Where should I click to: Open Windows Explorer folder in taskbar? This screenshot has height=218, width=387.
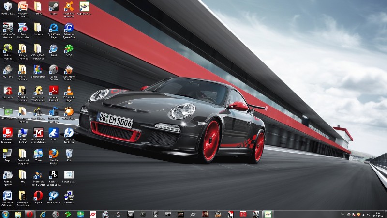point(18,214)
